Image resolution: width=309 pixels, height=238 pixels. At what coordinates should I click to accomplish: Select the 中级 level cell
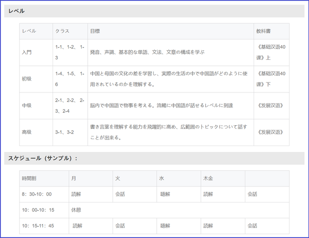pos(36,105)
